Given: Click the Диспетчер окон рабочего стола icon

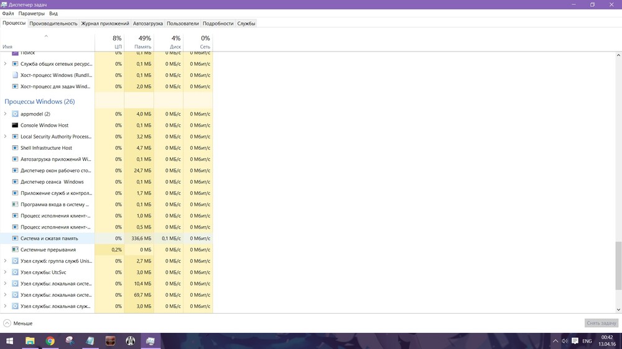Looking at the screenshot, I should tap(15, 170).
